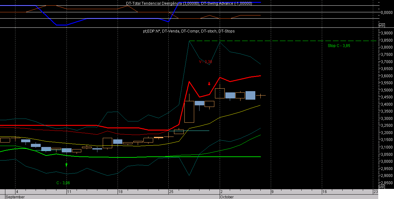Click the x10 scale box in the indicator panel
394x199 pixels.
coord(381,25)
